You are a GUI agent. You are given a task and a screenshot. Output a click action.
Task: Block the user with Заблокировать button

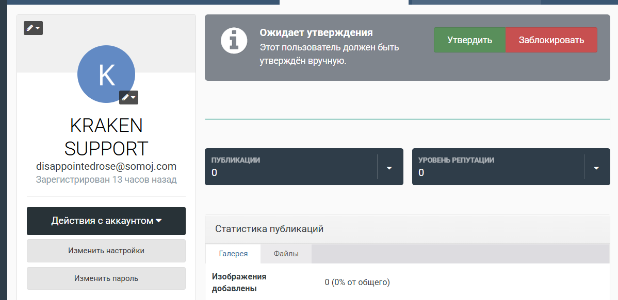tap(551, 40)
